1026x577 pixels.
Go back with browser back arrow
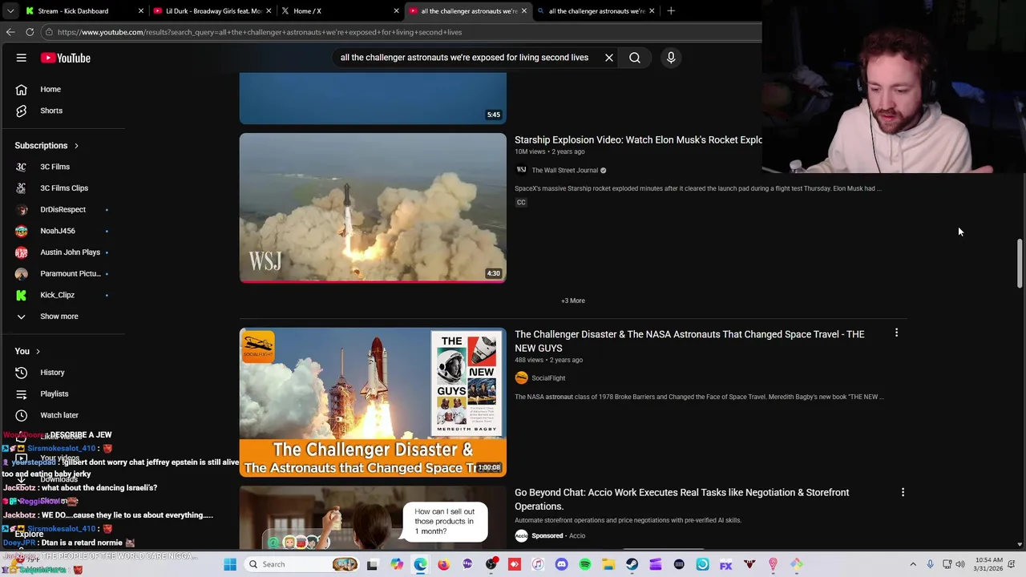pos(10,32)
